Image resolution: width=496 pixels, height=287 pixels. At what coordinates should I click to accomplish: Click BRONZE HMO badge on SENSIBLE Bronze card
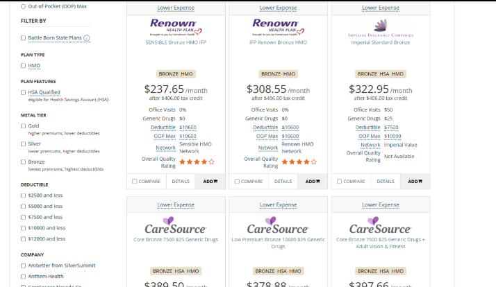point(176,74)
